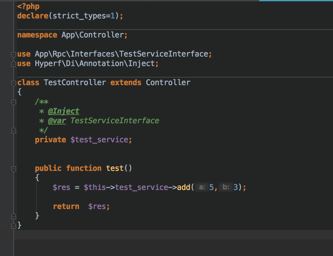Click the App\Controller namespace name
Viewport: 333px width, 256px height.
point(92,35)
